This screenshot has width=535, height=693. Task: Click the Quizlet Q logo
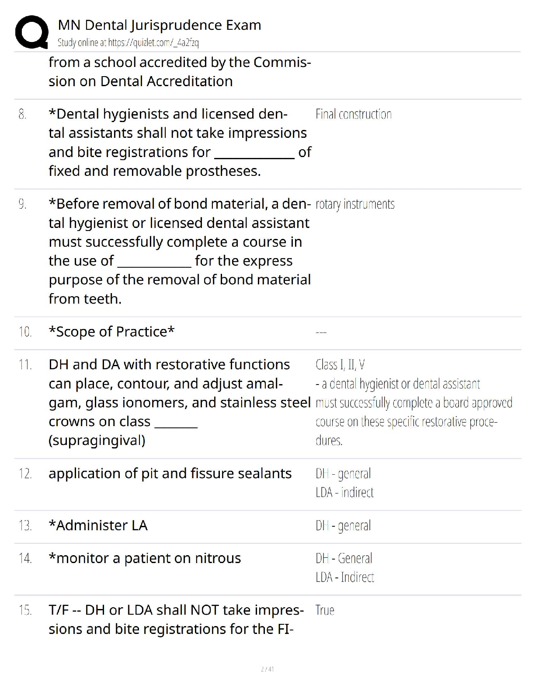coord(31,32)
